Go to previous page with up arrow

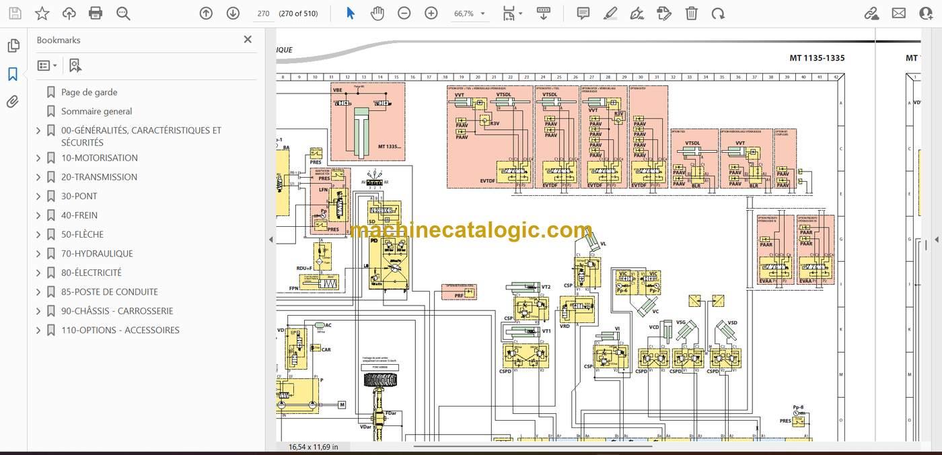pyautogui.click(x=206, y=13)
